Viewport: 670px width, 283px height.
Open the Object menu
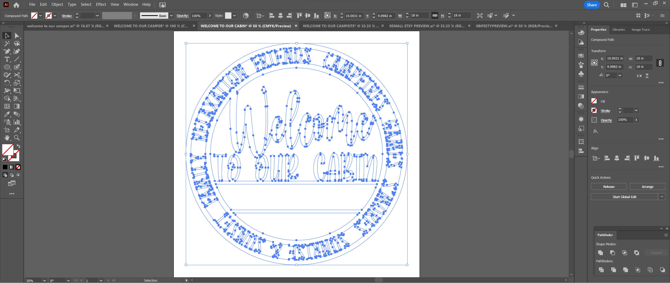click(x=57, y=4)
